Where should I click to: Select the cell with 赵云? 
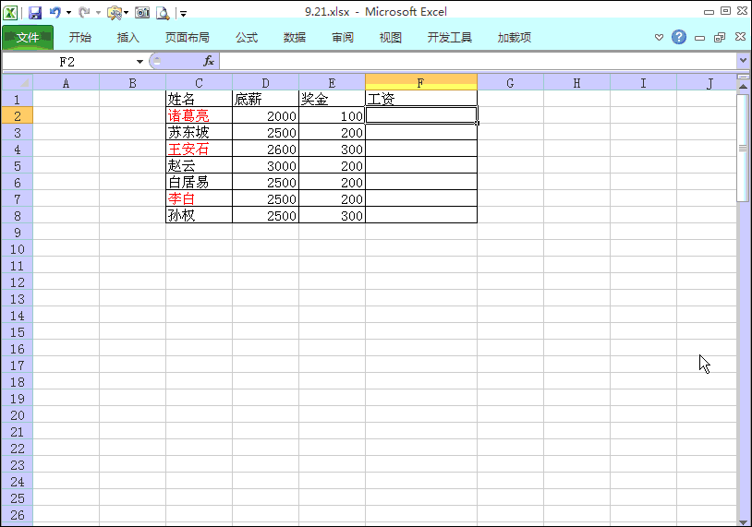199,166
